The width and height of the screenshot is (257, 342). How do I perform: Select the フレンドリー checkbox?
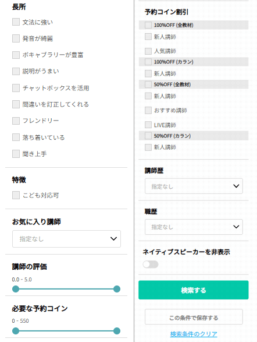(x=16, y=121)
